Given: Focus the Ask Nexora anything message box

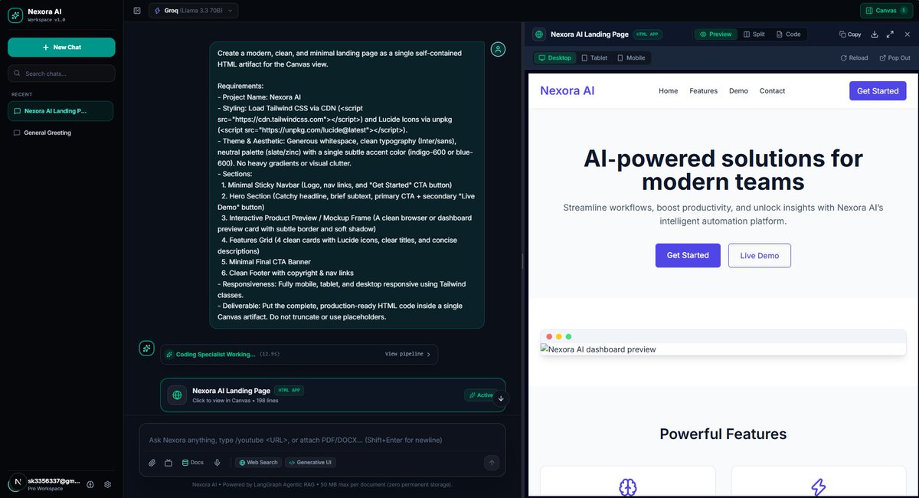Looking at the screenshot, I should coord(322,440).
